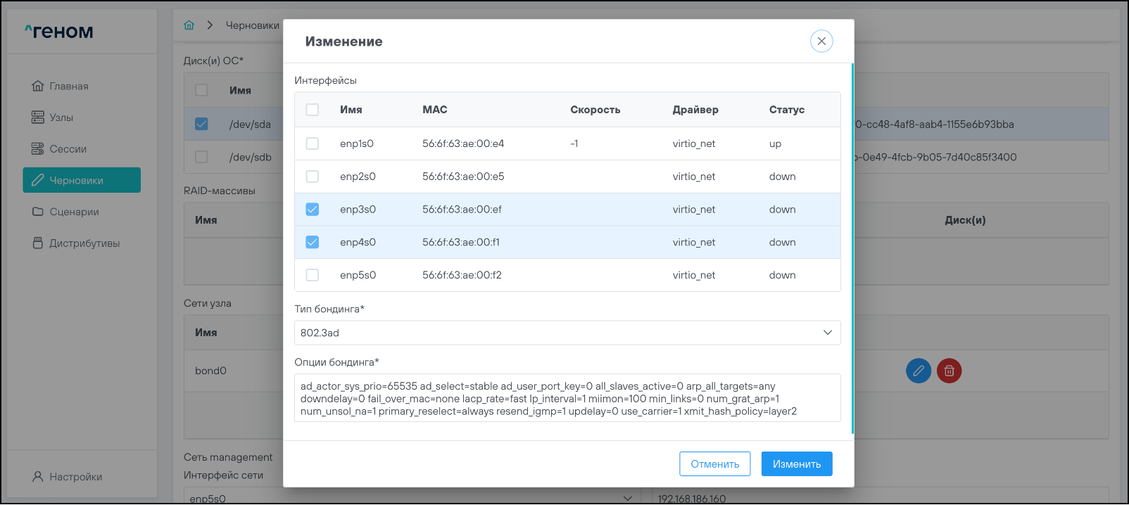Check the enp1s0 interface checkbox
This screenshot has width=1129, height=505.
pyautogui.click(x=313, y=143)
